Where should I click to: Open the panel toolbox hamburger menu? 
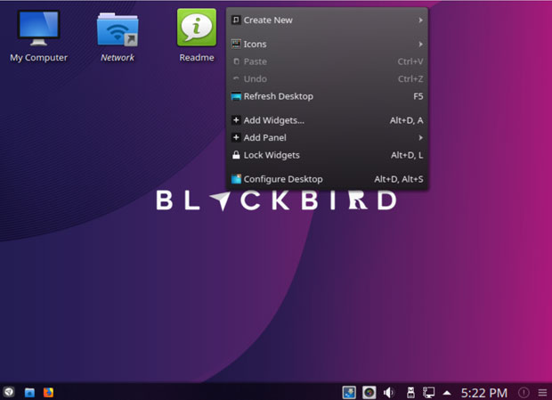[542, 392]
